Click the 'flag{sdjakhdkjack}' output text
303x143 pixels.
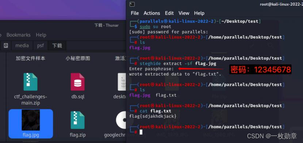[153, 116]
